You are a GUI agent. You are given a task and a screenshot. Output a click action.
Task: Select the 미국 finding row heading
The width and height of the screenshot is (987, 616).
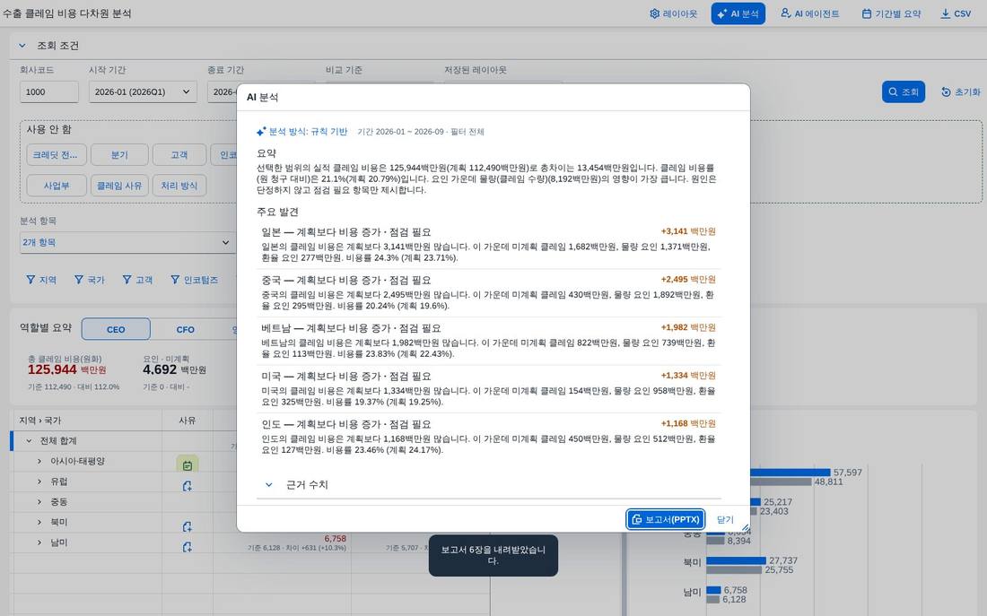346,377
